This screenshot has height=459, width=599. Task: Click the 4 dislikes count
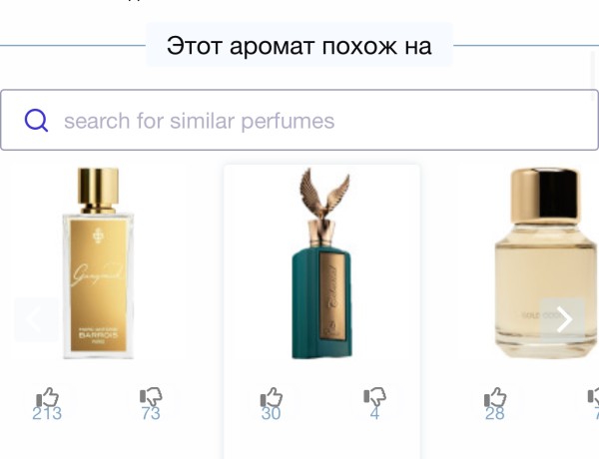(374, 413)
